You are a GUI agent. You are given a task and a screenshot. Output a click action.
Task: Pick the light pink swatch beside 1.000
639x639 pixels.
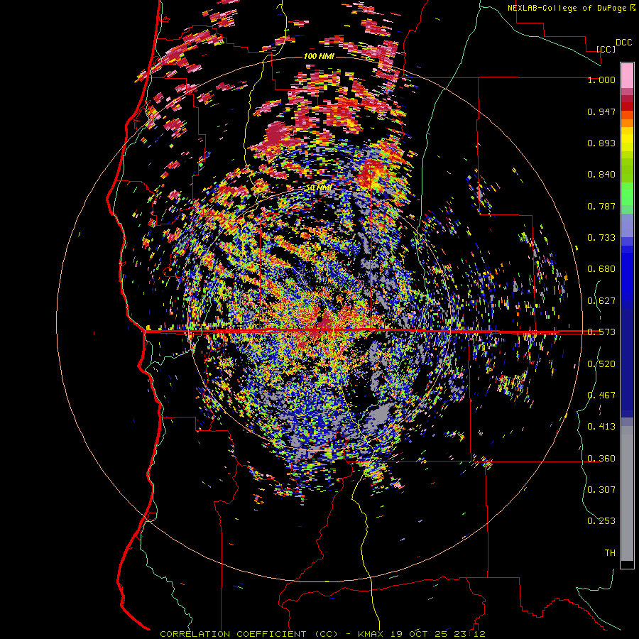(x=627, y=76)
